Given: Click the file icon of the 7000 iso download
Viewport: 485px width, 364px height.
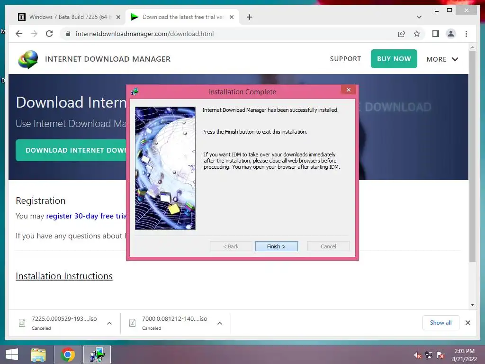Looking at the screenshot, I should point(133,323).
